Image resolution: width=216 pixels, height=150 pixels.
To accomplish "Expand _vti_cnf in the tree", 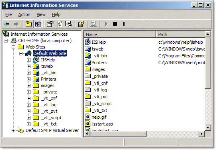I will click(x=29, y=99).
